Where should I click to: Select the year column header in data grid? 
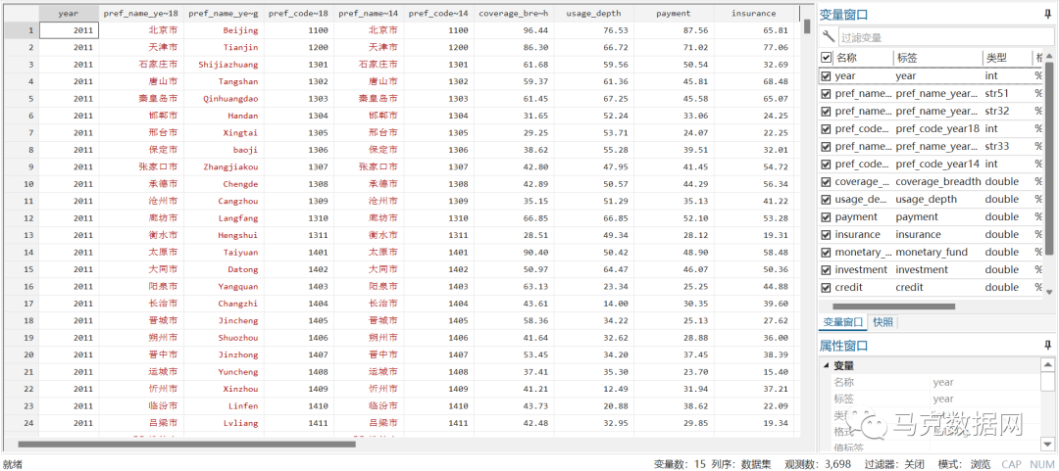click(x=69, y=14)
